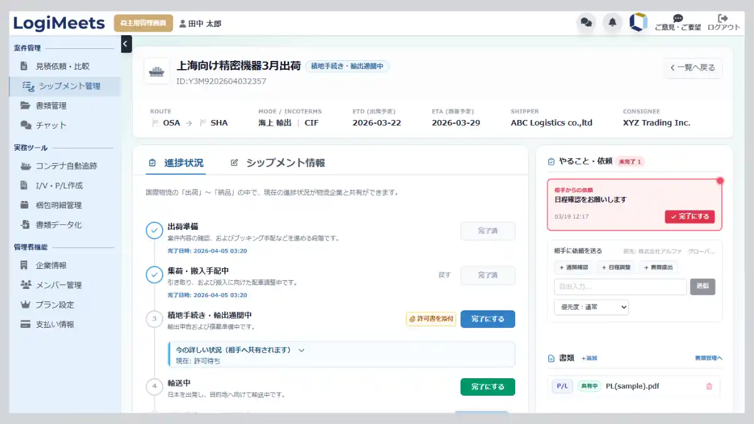Open the 優先度：通常 priority dropdown
754x424 pixels.
pos(591,307)
